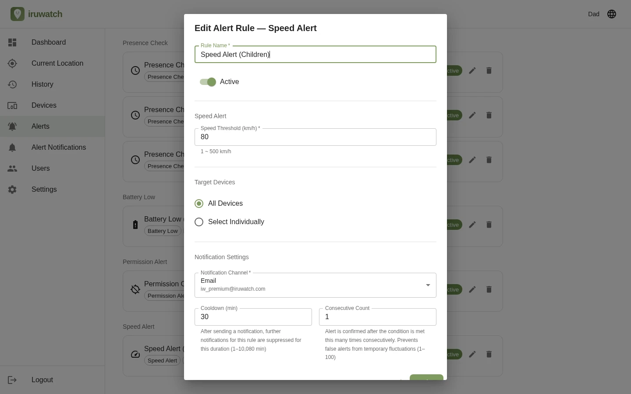Click the Users people icon
The width and height of the screenshot is (631, 394).
click(x=12, y=169)
